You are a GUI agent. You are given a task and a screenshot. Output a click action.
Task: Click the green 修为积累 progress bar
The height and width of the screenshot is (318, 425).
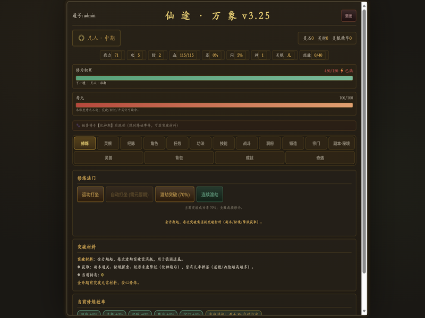pos(214,78)
